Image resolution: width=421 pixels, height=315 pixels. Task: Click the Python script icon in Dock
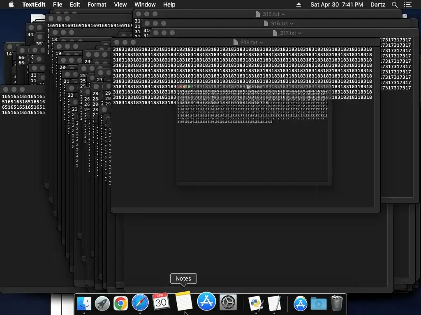pyautogui.click(x=256, y=304)
